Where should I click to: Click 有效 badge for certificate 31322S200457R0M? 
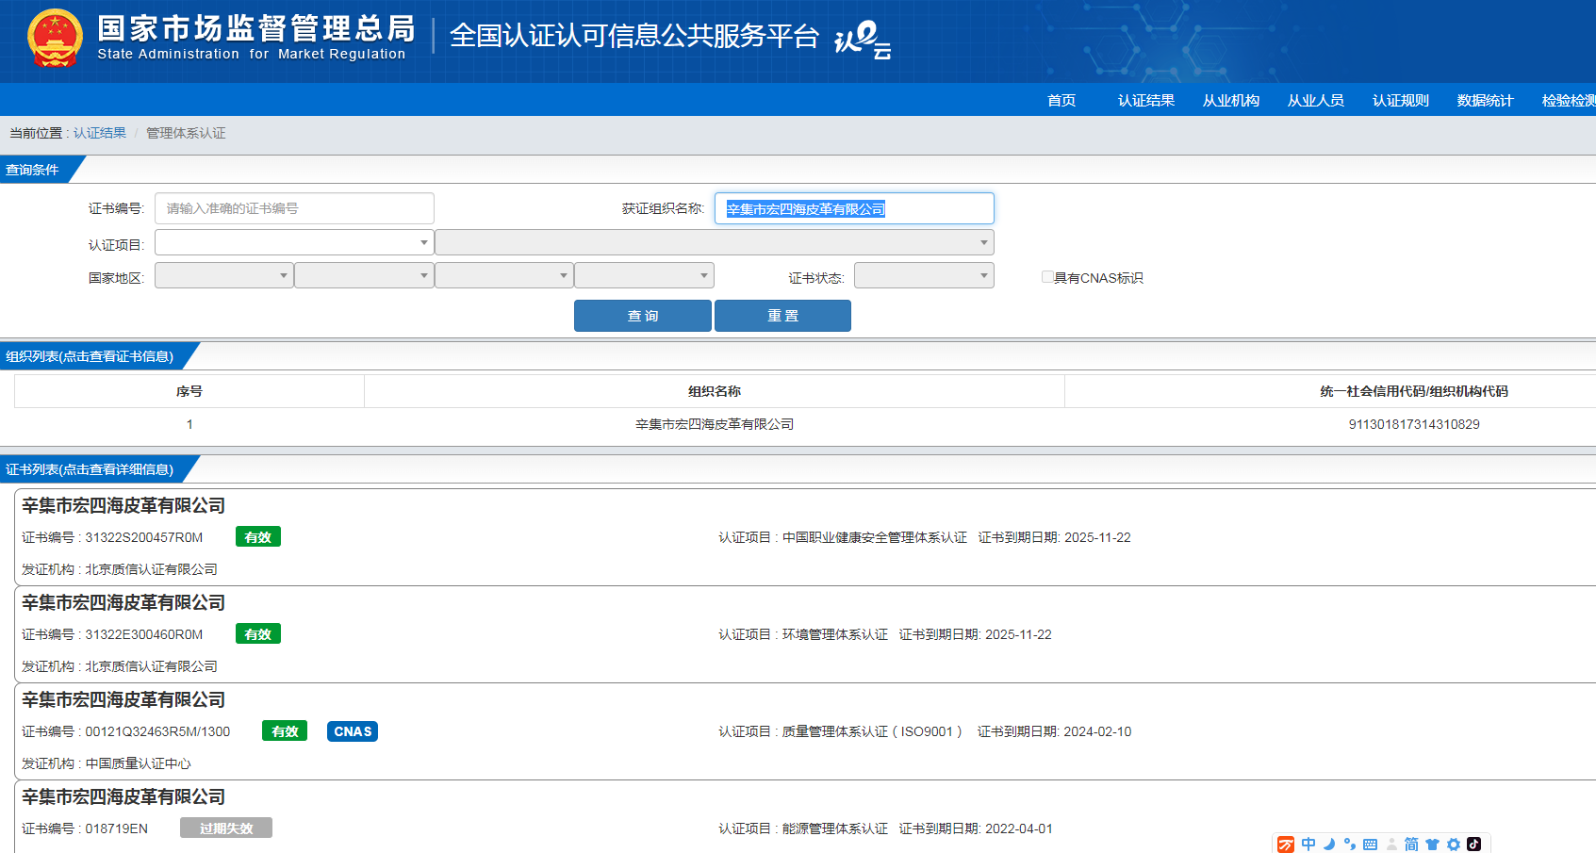coord(258,537)
